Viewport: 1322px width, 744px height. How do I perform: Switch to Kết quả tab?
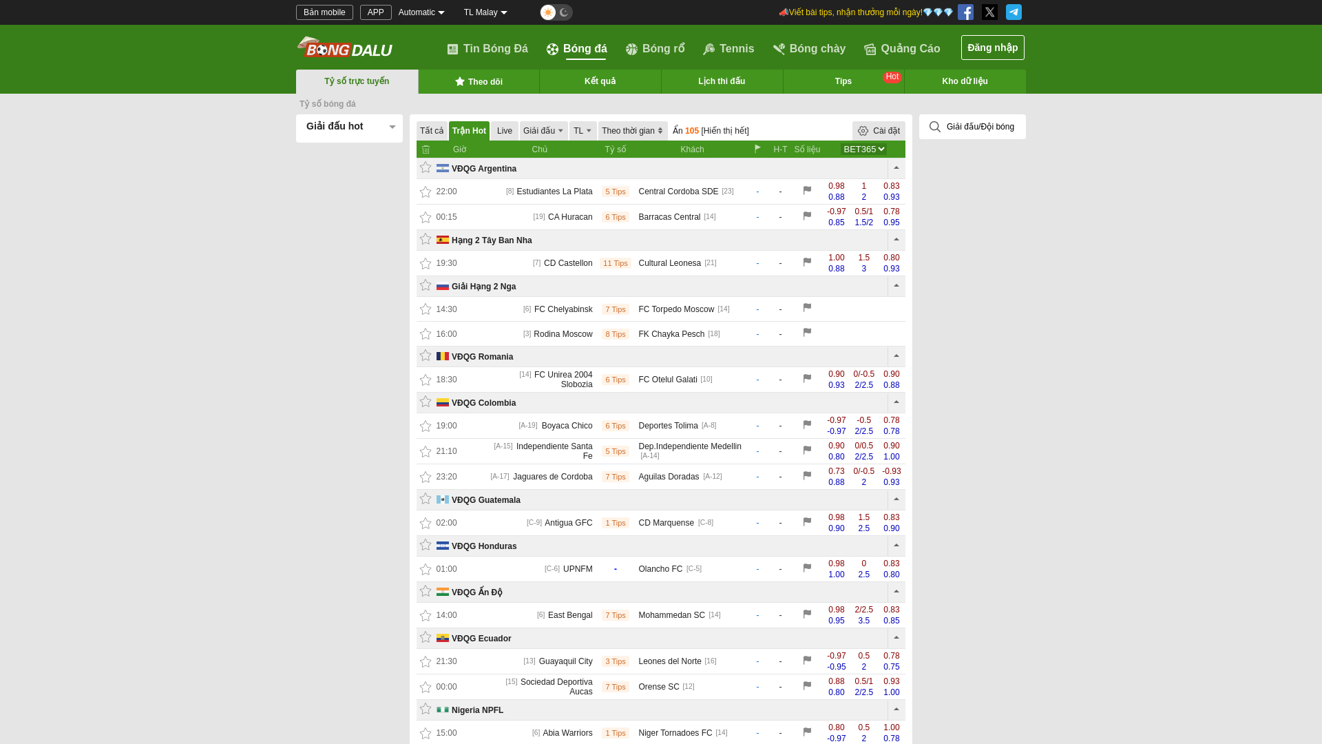pos(600,81)
